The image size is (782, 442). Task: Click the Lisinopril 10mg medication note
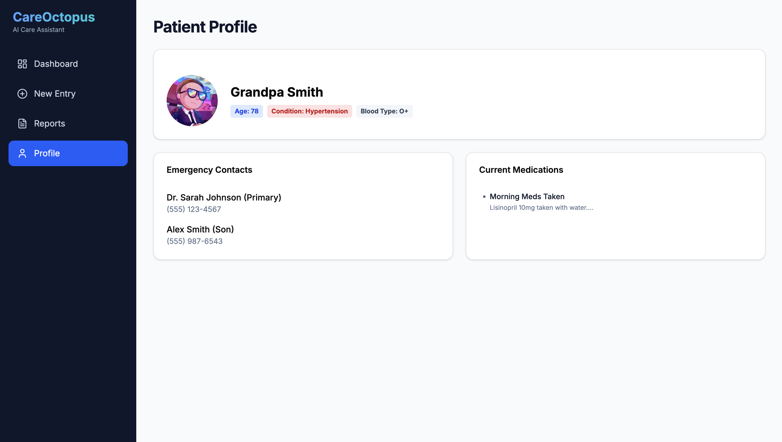pos(541,207)
